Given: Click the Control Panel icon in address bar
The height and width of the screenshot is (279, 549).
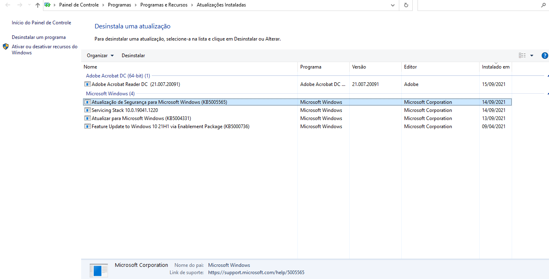Looking at the screenshot, I should pyautogui.click(x=47, y=5).
